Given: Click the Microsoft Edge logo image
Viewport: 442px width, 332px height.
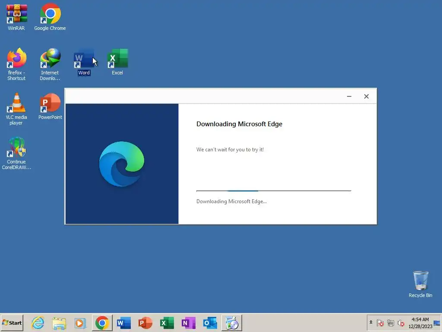Looking at the screenshot, I should 121,164.
